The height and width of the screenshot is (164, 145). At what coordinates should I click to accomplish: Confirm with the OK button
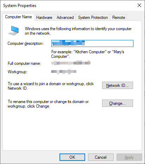tap(72, 157)
